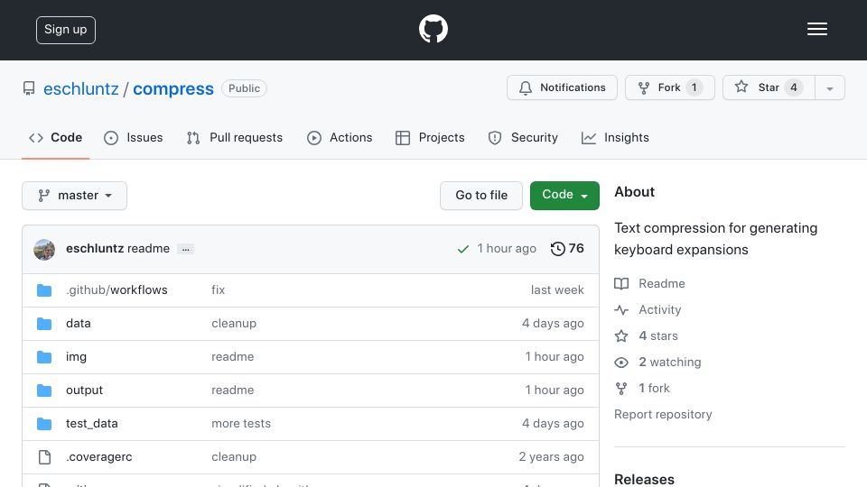This screenshot has width=867, height=487.
Task: Open the Activity link in About
Action: (648, 309)
